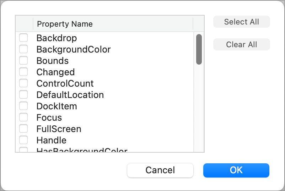Tick the Bounds property checkbox
This screenshot has height=191, width=285.
point(23,60)
